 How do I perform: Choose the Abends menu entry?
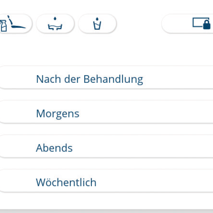(x=106, y=148)
